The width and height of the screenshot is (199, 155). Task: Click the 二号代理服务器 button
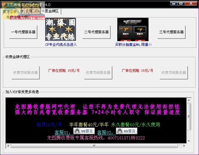97,32
